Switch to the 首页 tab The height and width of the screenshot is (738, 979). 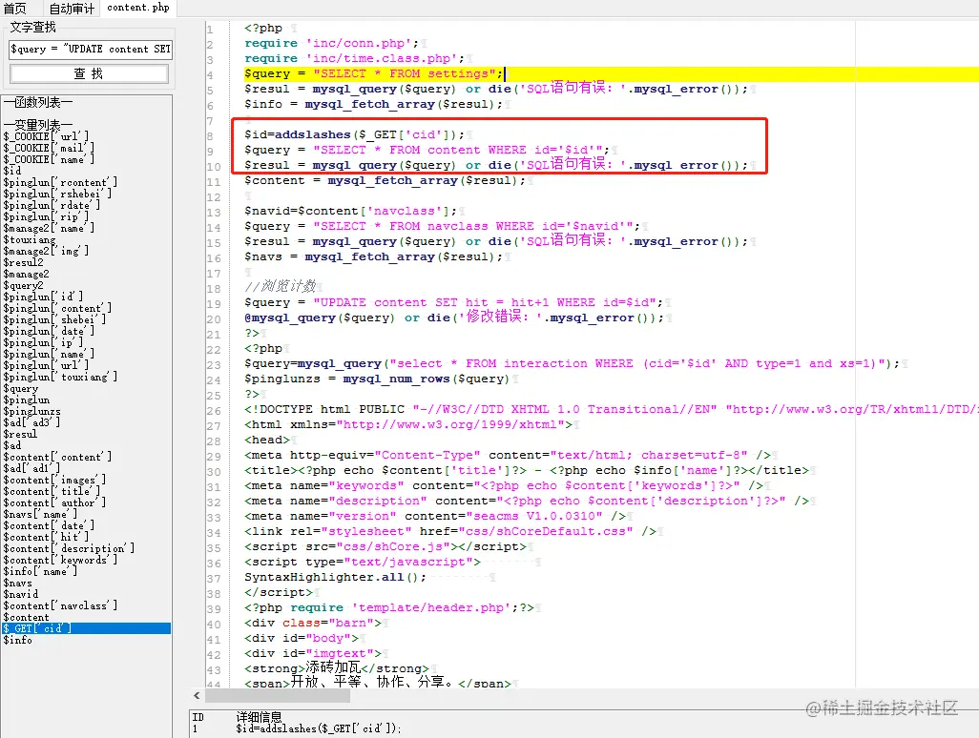tap(15, 9)
